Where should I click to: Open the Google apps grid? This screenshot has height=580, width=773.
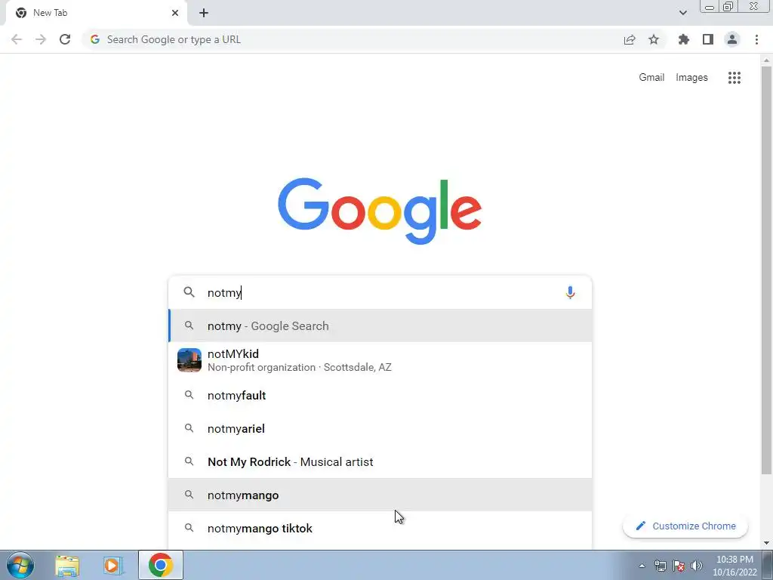735,78
